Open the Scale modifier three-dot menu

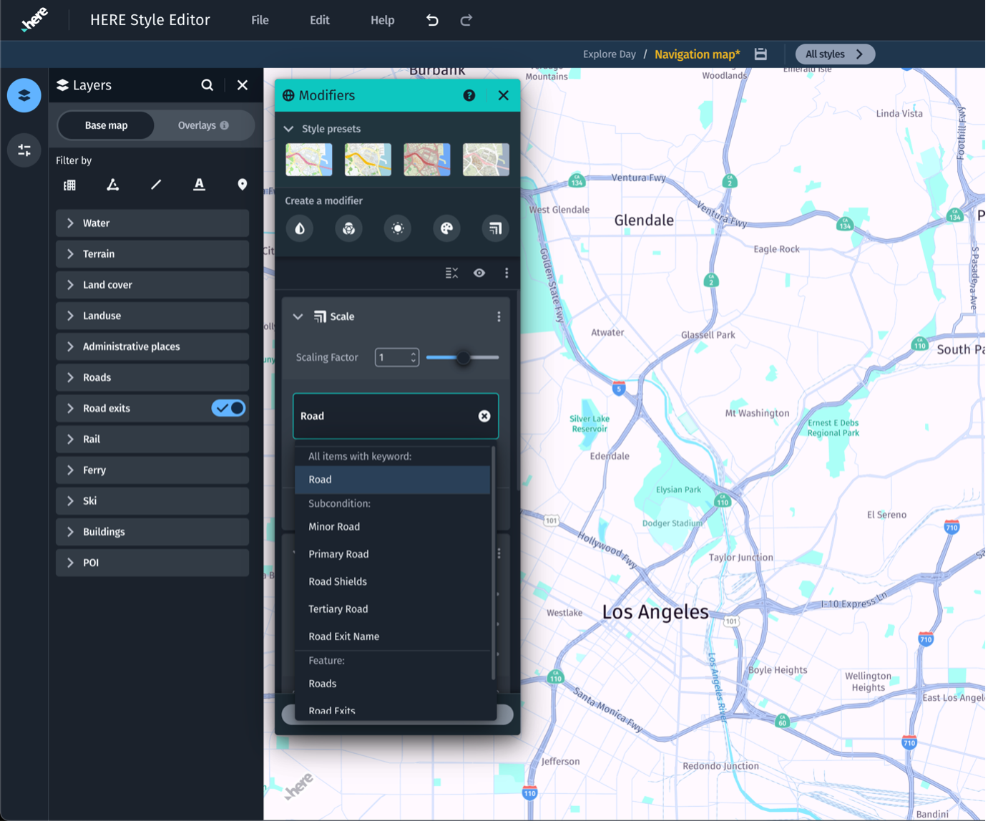pyautogui.click(x=499, y=317)
